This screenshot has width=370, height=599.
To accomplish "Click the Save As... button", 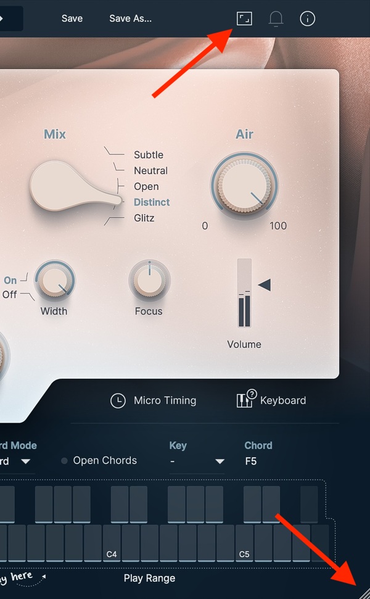I will tap(131, 19).
